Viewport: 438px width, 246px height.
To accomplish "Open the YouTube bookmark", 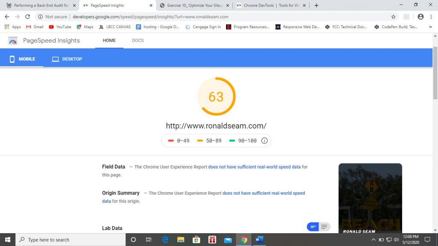I will click(x=60, y=27).
